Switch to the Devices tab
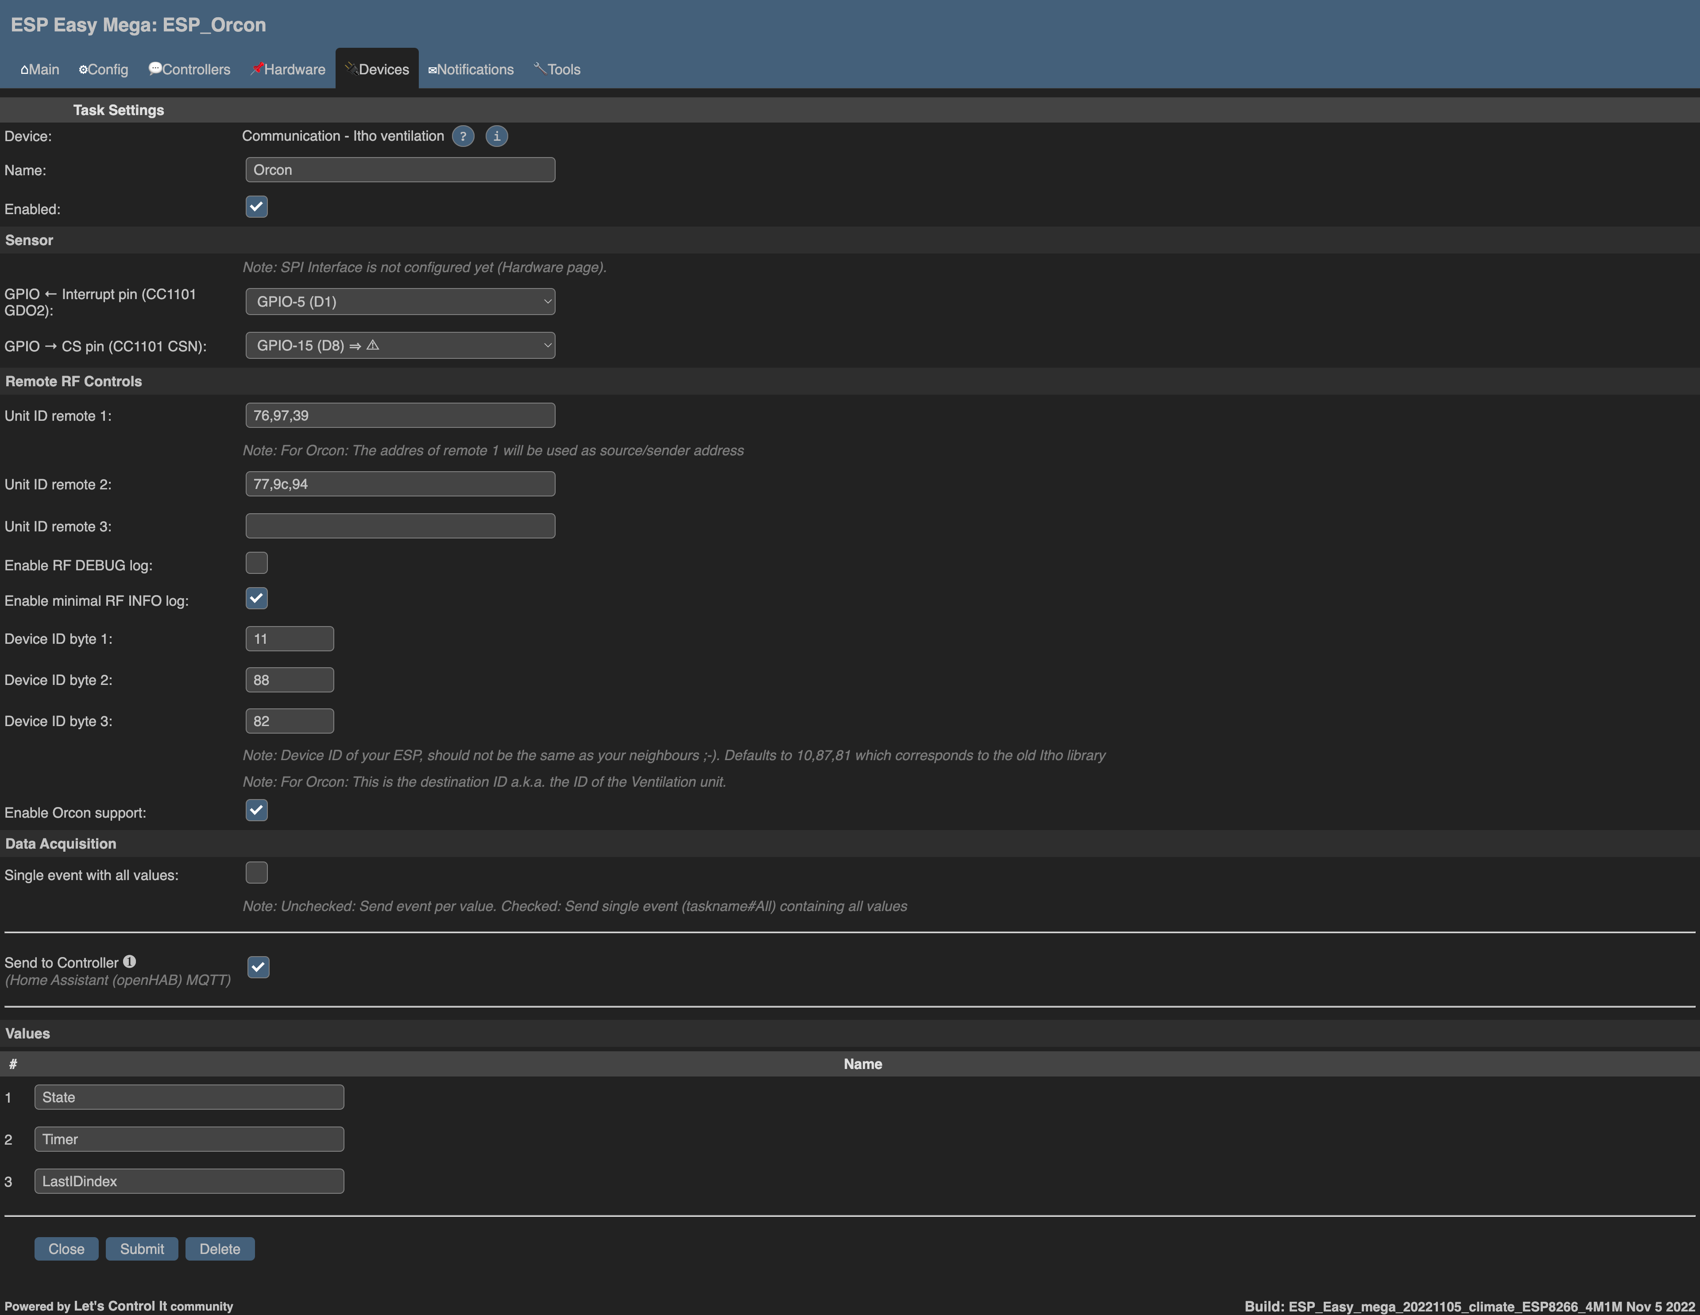1700x1315 pixels. tap(377, 69)
